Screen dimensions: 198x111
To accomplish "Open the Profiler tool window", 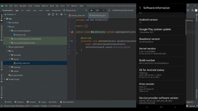I will [x=53, y=102].
